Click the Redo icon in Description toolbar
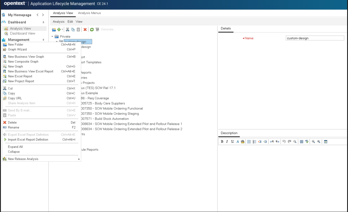Image resolution: width=348 pixels, height=212 pixels. 289,142
